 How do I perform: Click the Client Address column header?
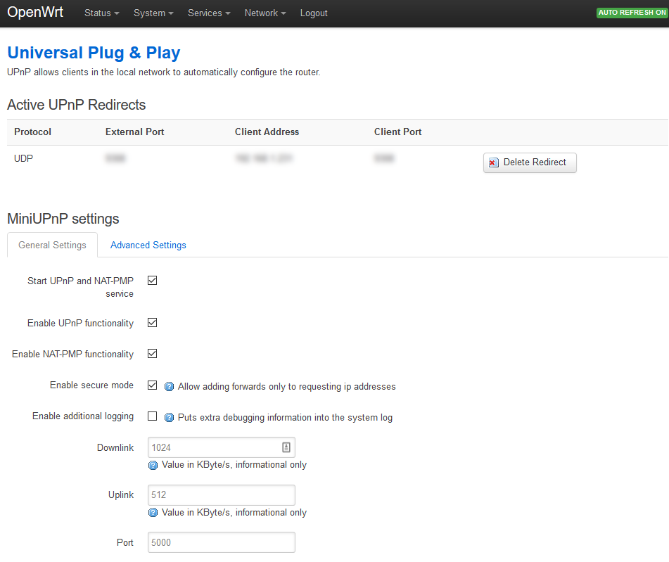click(267, 132)
